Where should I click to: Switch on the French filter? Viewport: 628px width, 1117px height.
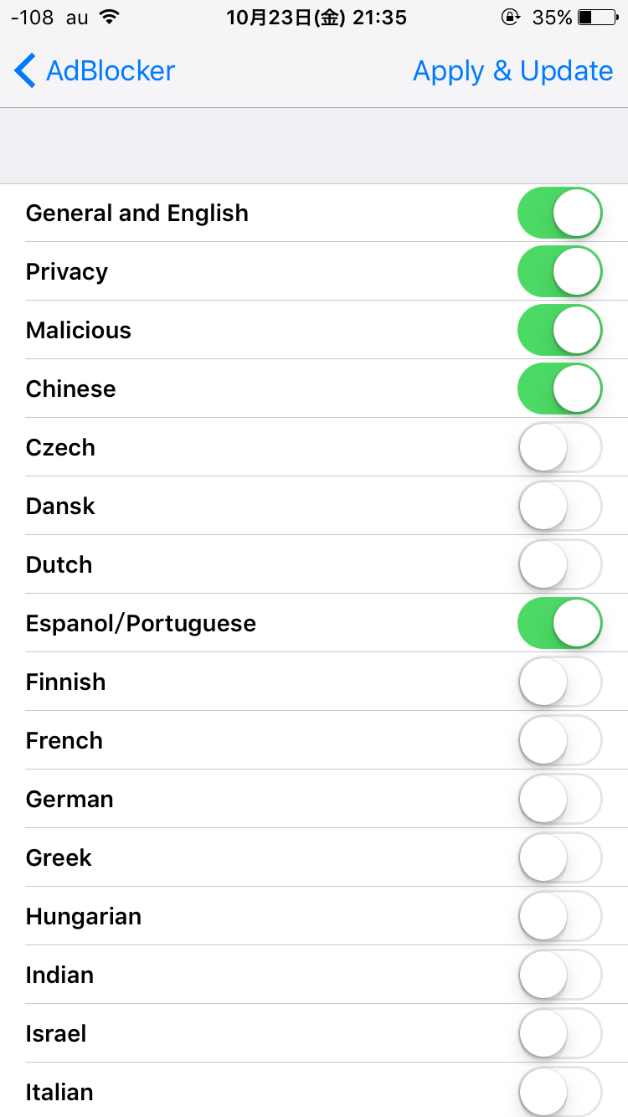[x=559, y=741]
